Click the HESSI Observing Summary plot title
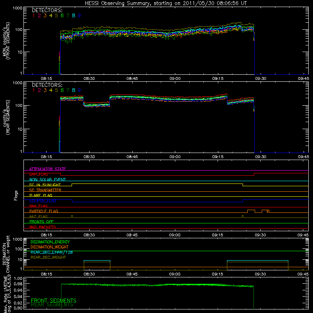 pos(165,4)
